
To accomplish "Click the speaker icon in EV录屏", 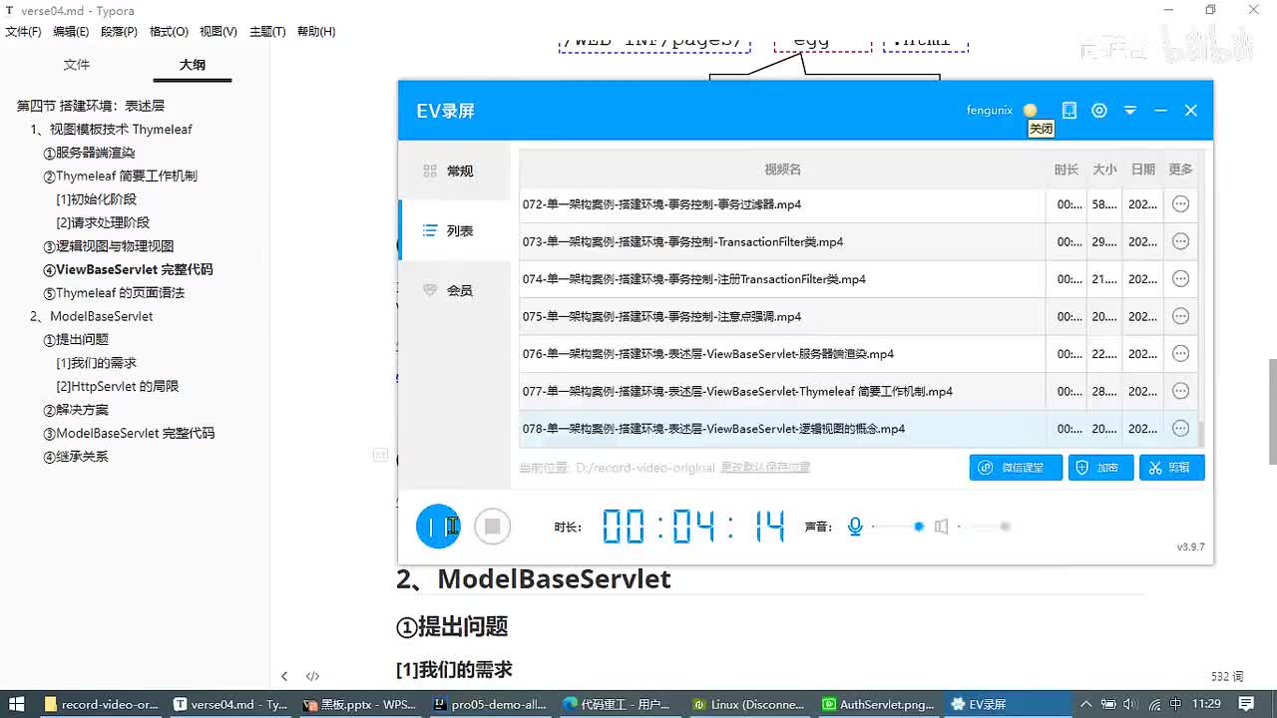I will 941,527.
